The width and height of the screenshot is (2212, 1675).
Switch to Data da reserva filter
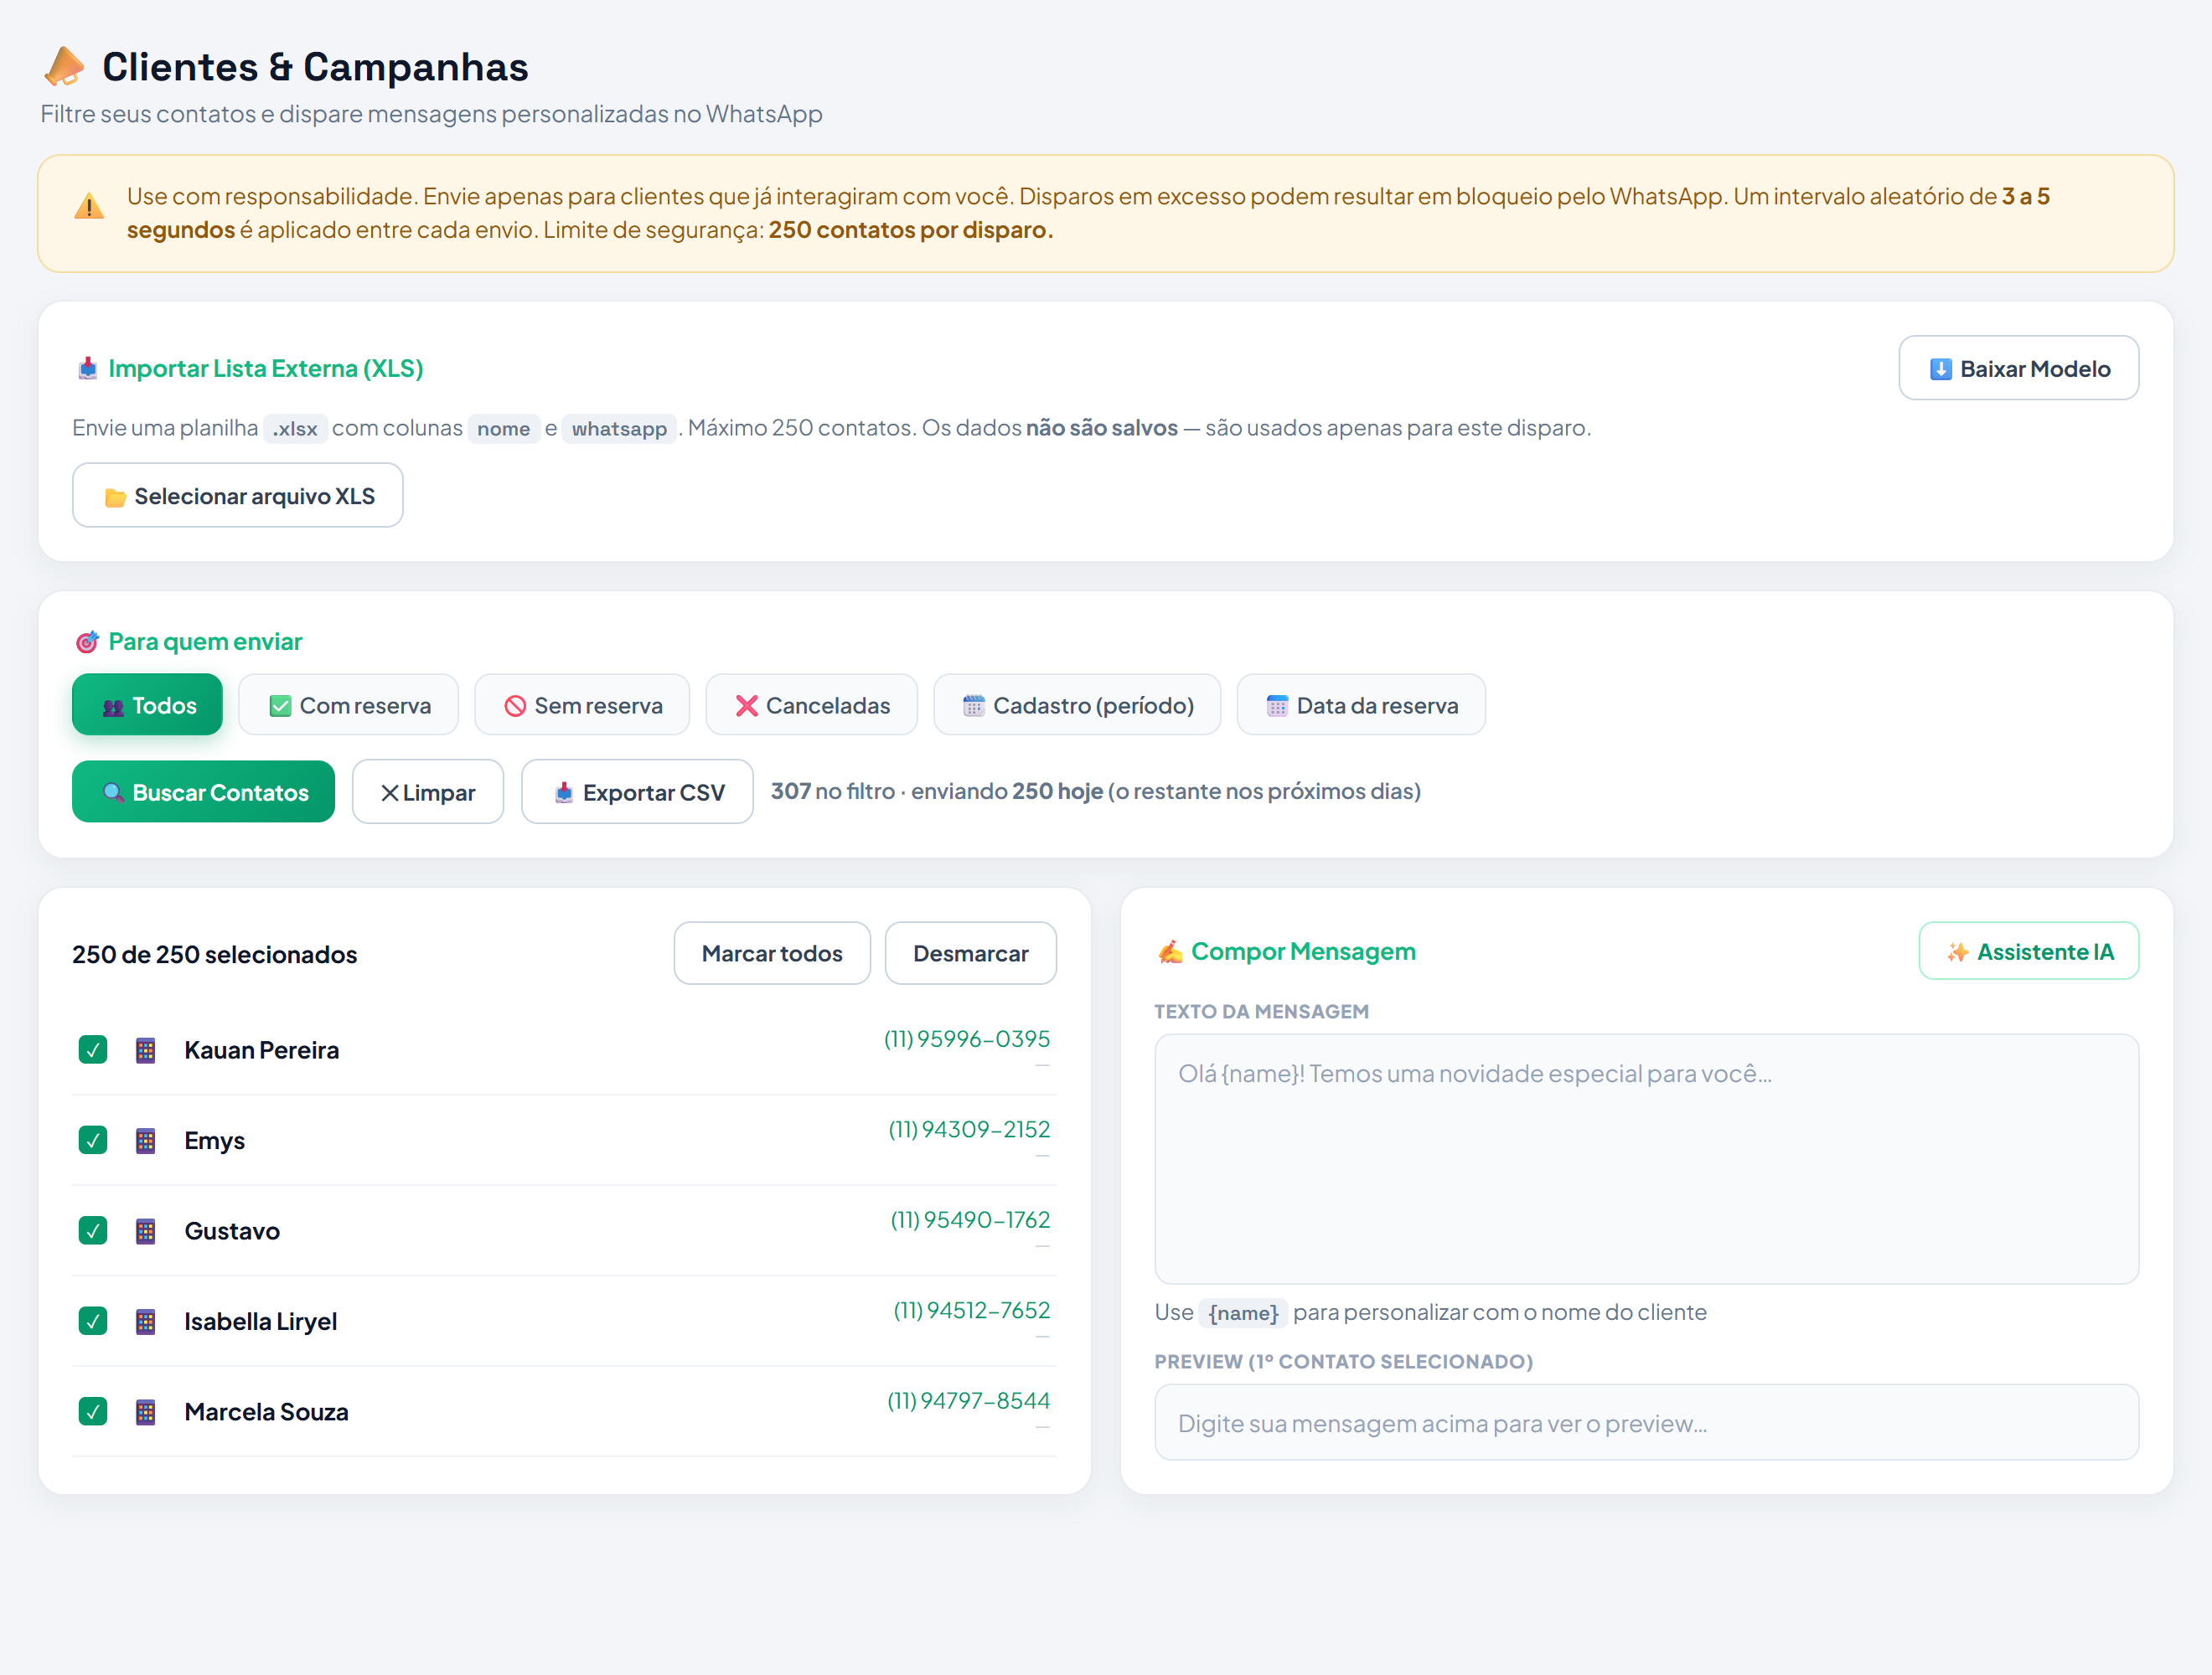click(1361, 704)
